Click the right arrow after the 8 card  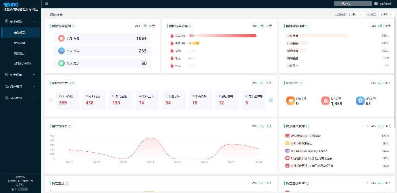coord(271,100)
